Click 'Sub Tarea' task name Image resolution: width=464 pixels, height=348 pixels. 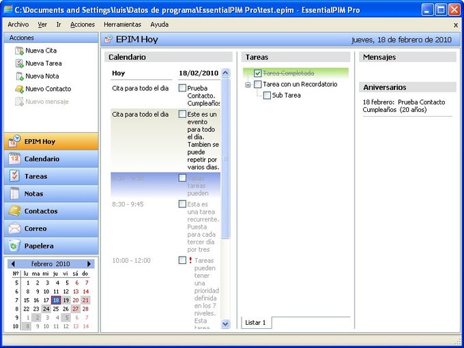(286, 96)
